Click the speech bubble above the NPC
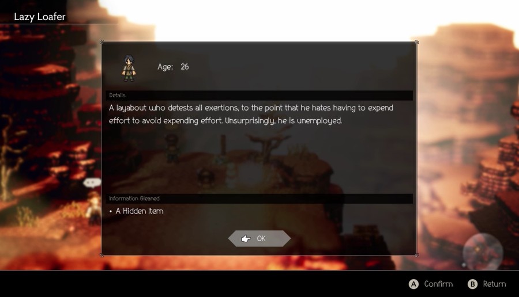The image size is (519, 297). [92, 182]
